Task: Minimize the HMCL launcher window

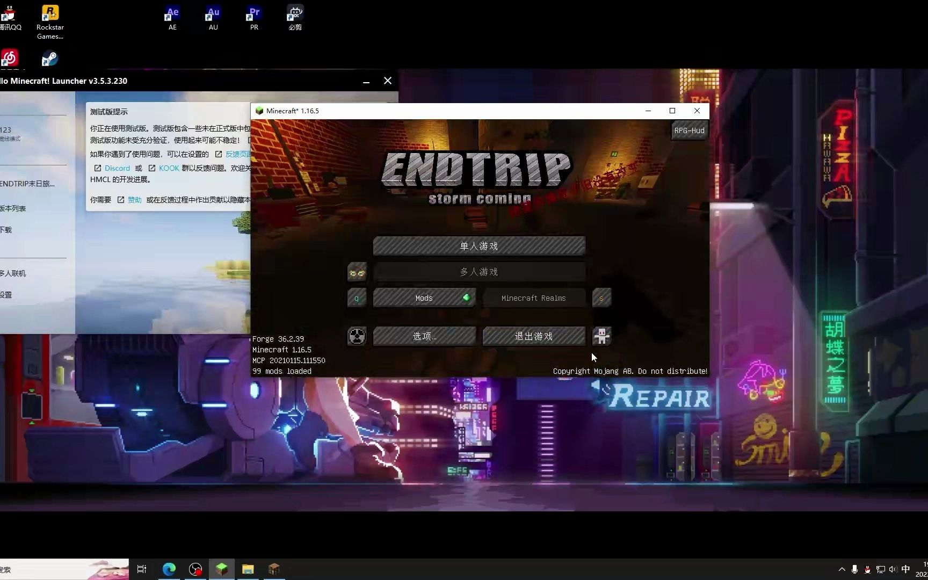Action: 366,81
